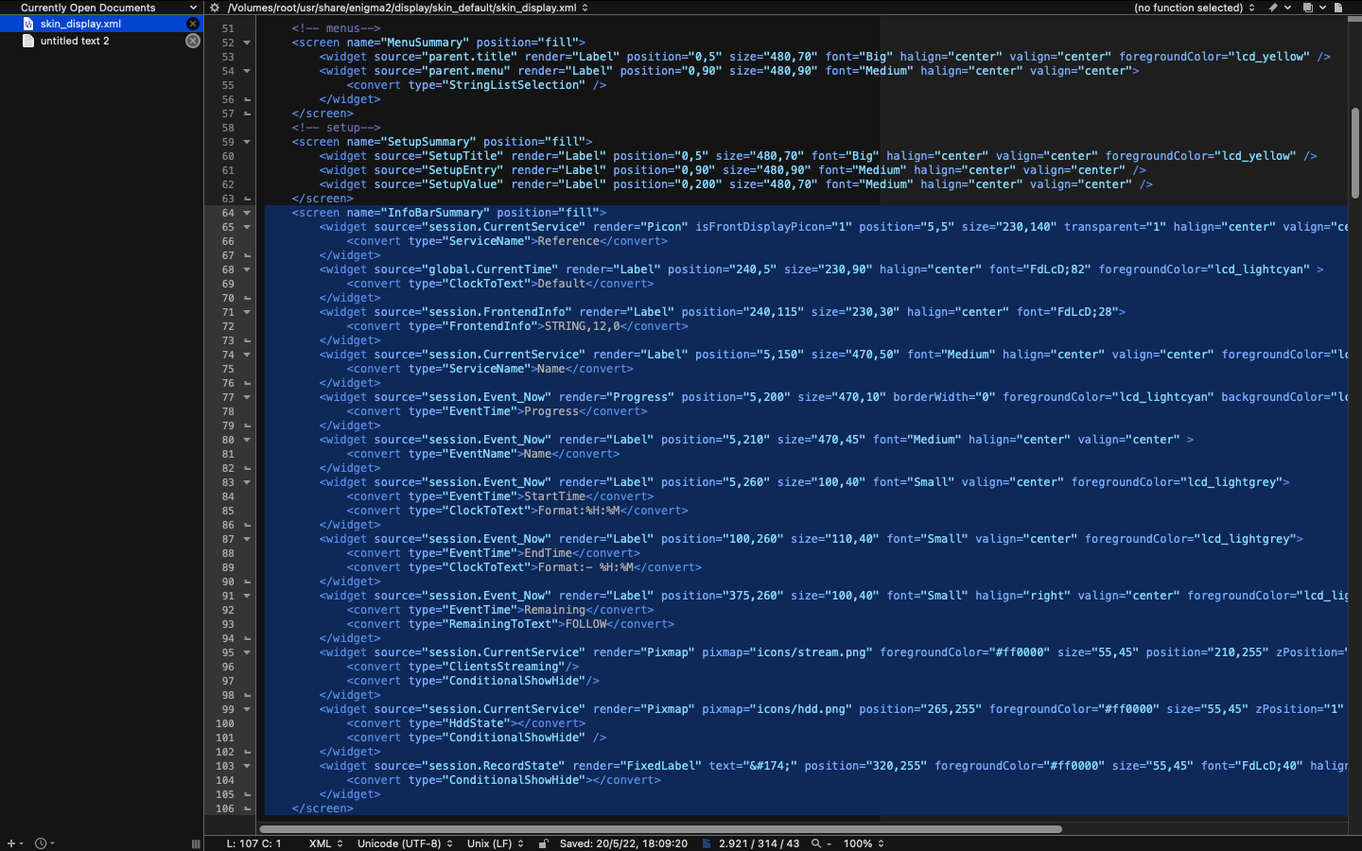
Task: Close the skin_display.xml document
Action: (193, 24)
